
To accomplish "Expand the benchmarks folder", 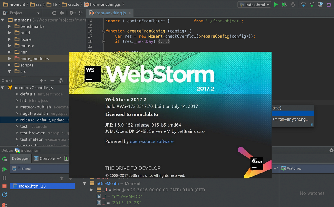I will point(10,26).
